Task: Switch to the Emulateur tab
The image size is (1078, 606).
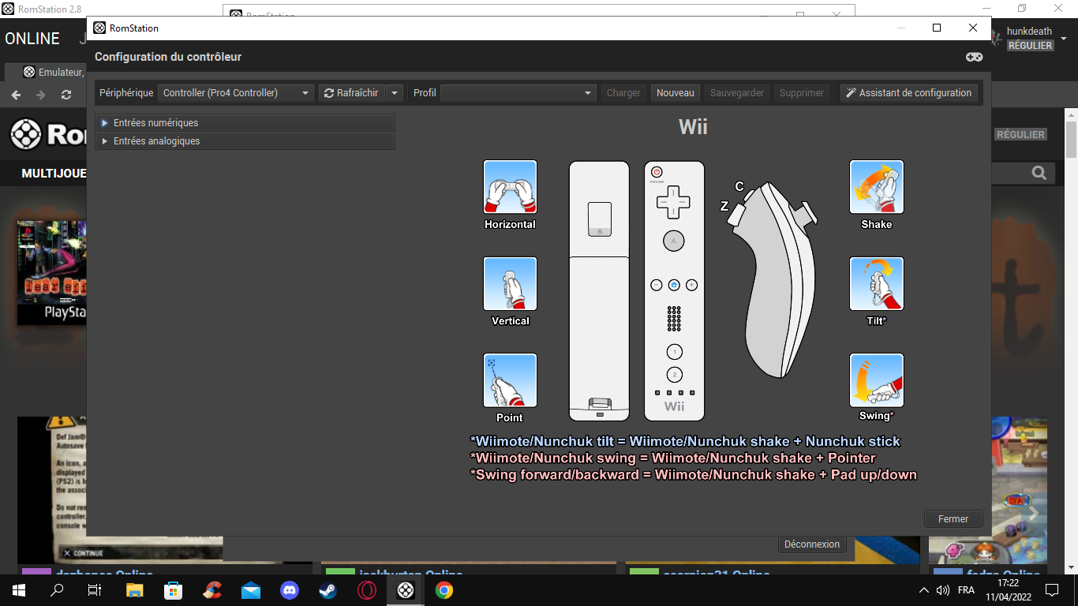Action: [54, 72]
